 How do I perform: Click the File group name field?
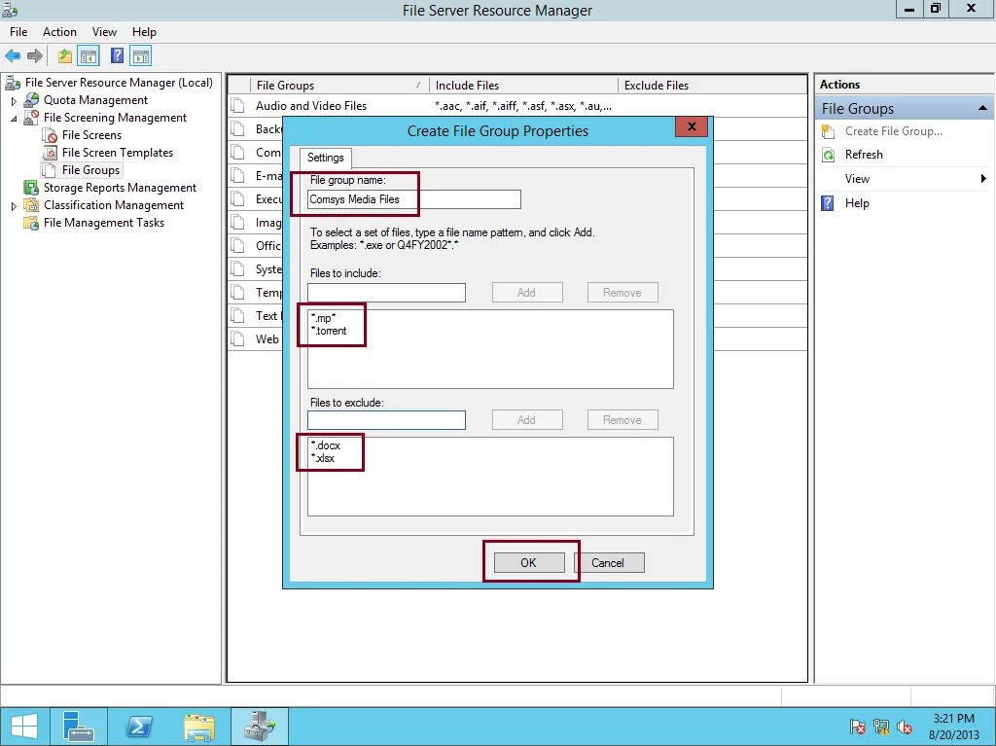tap(414, 199)
